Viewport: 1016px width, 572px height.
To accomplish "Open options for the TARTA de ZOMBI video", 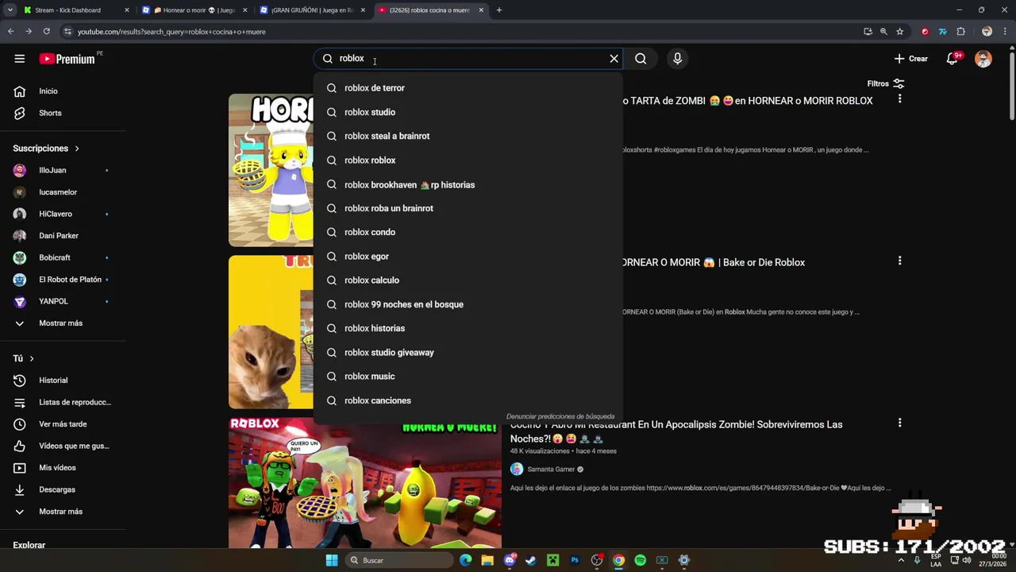I will pyautogui.click(x=899, y=99).
